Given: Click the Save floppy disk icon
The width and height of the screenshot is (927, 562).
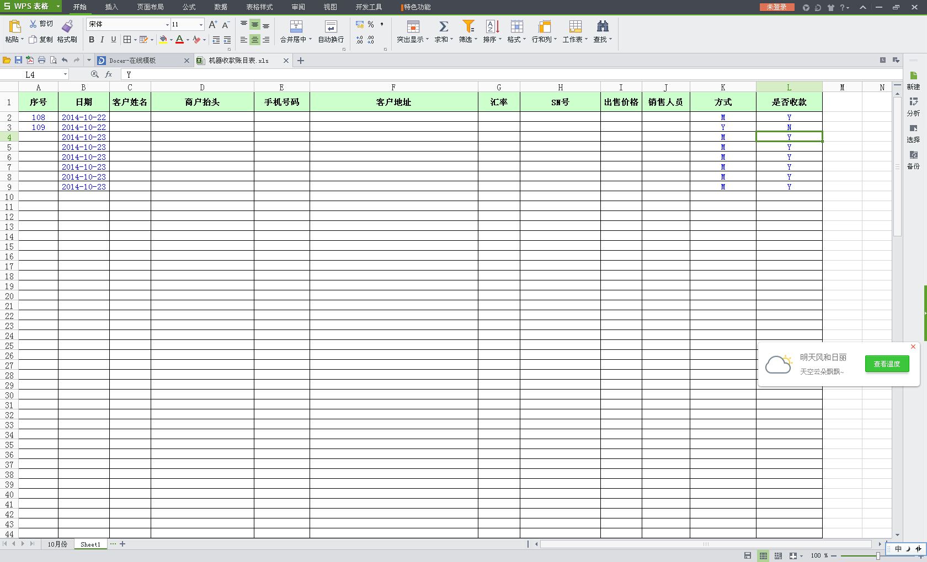Looking at the screenshot, I should point(18,60).
